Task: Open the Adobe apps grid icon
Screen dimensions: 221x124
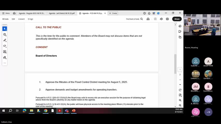Action: tap(154, 13)
